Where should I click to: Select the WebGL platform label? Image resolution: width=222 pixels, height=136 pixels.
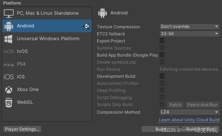[25, 102]
